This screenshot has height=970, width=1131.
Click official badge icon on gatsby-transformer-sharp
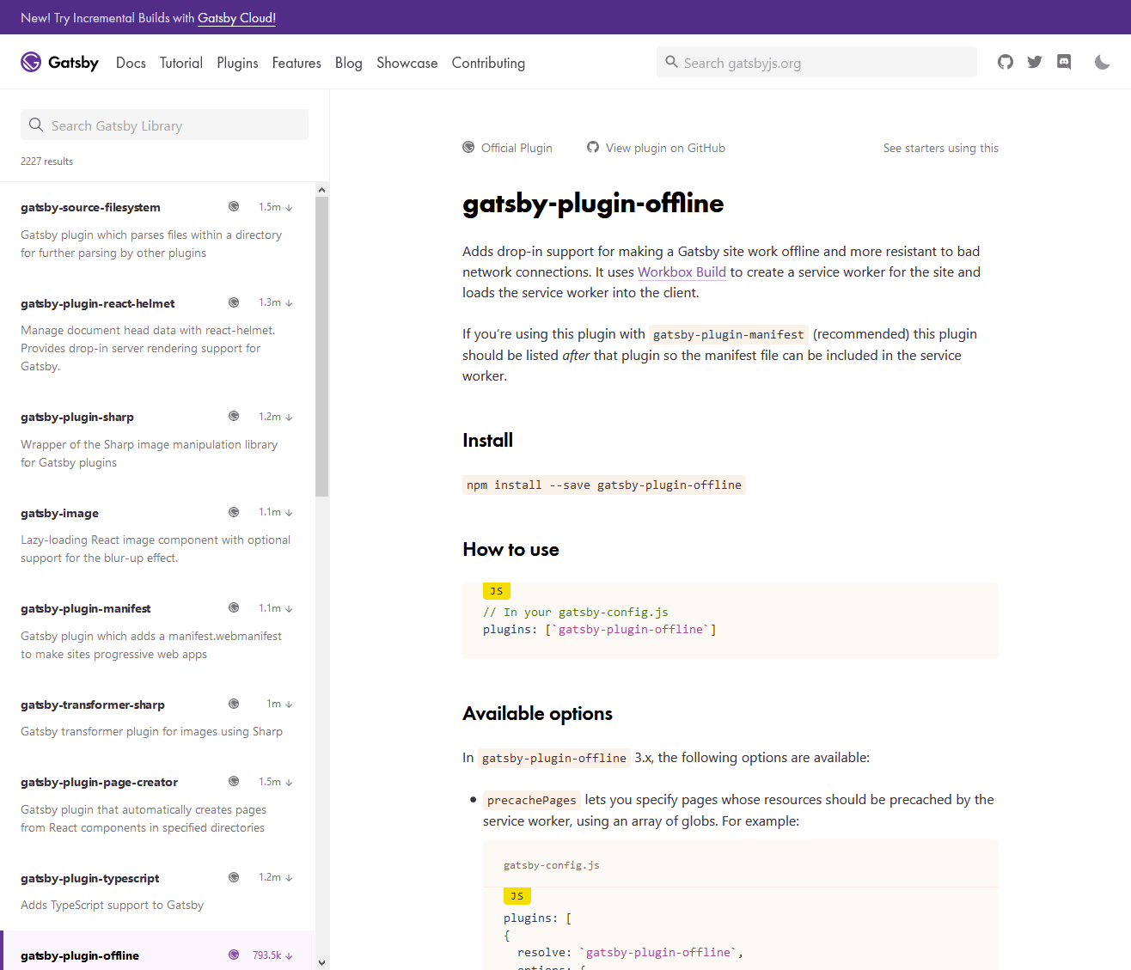pyautogui.click(x=234, y=704)
